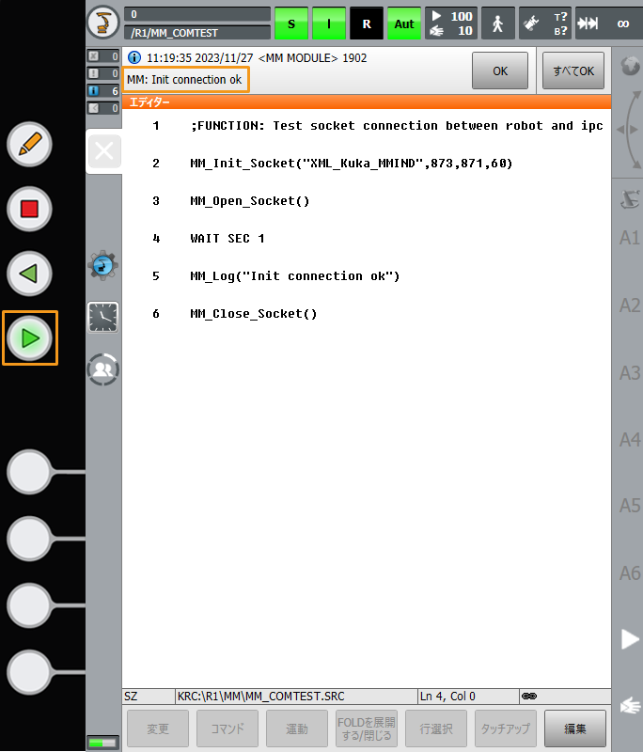Screen dimensions: 643x752
Task: Select line 5 MM_Log statement
Action: [295, 275]
